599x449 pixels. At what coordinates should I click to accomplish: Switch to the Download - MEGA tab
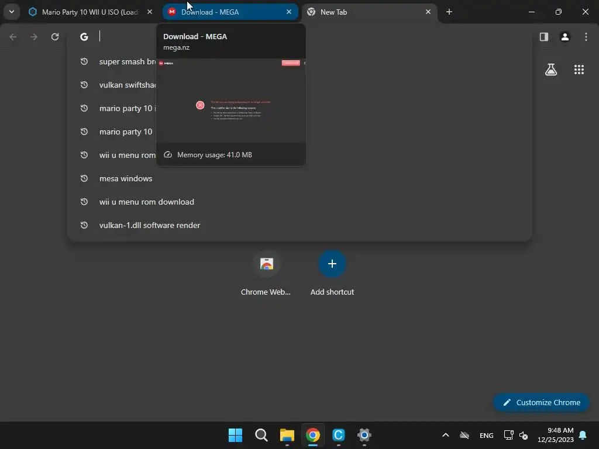[x=230, y=12]
